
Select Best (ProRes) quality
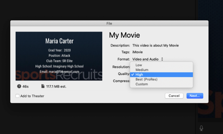point(161,79)
